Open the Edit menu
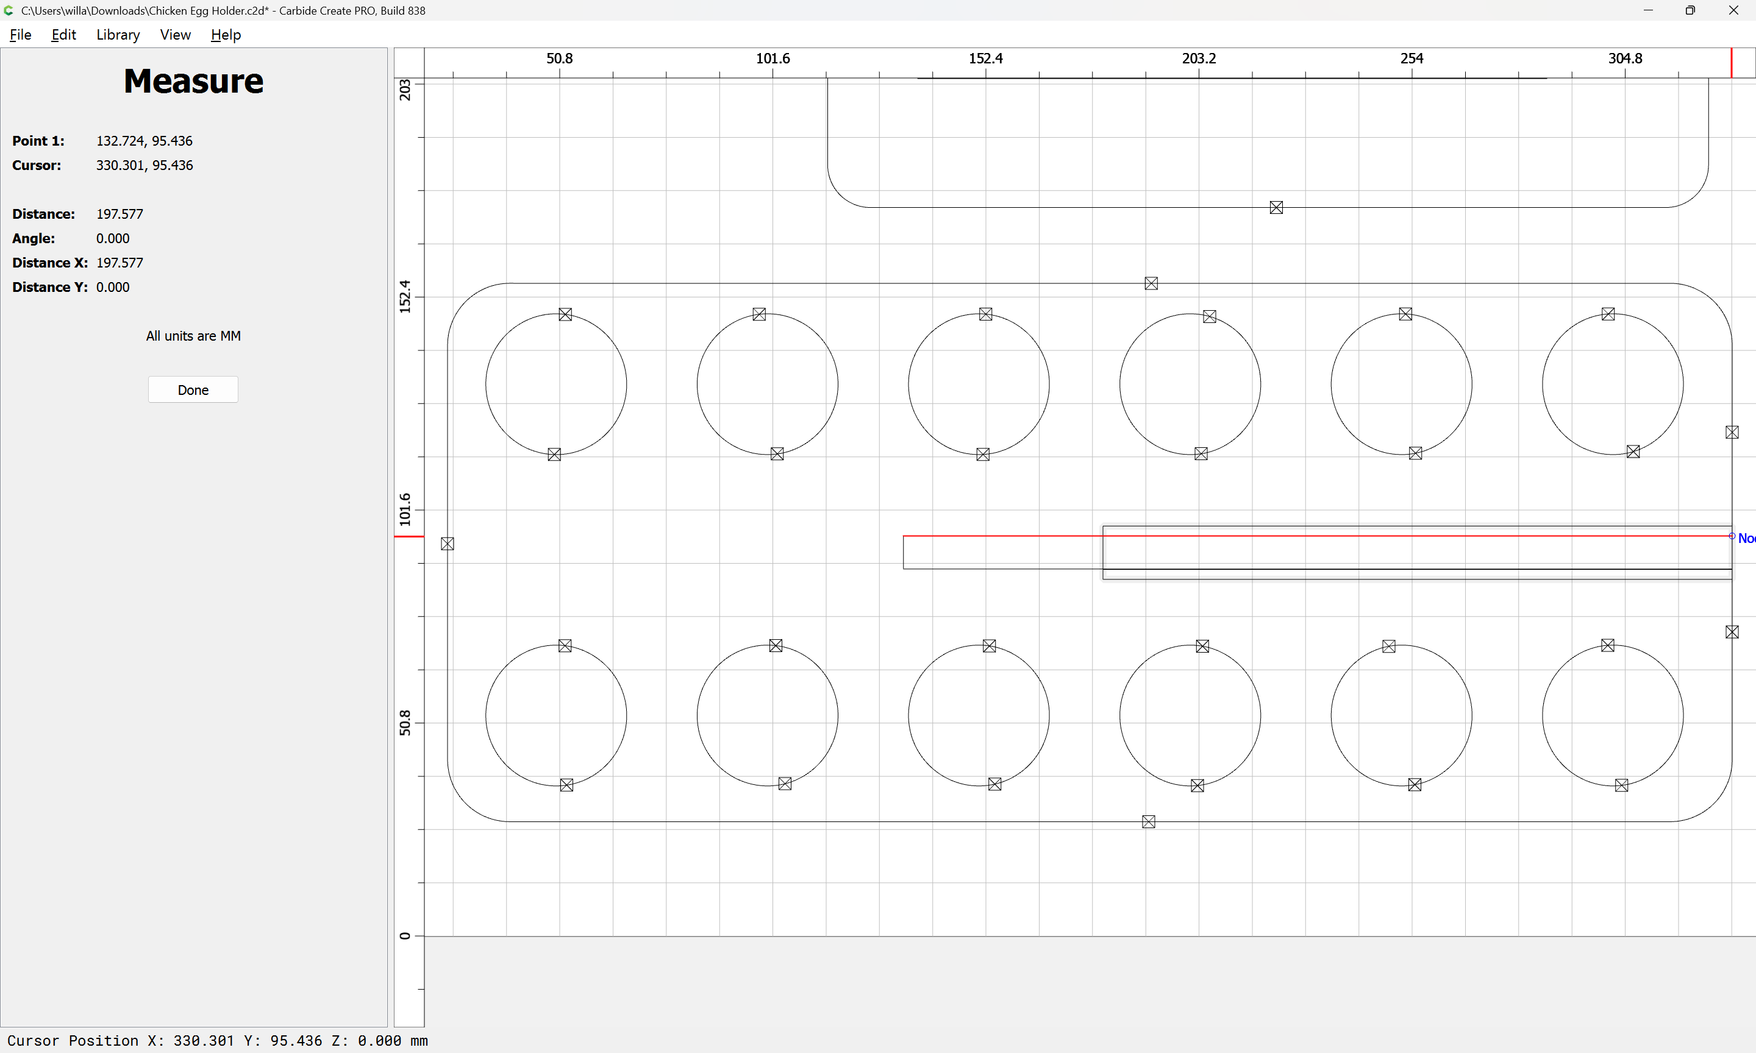Viewport: 1756px width, 1053px height. coord(63,35)
